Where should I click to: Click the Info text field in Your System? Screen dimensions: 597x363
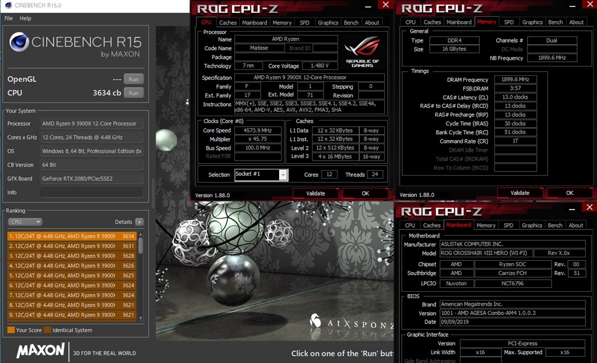92,192
